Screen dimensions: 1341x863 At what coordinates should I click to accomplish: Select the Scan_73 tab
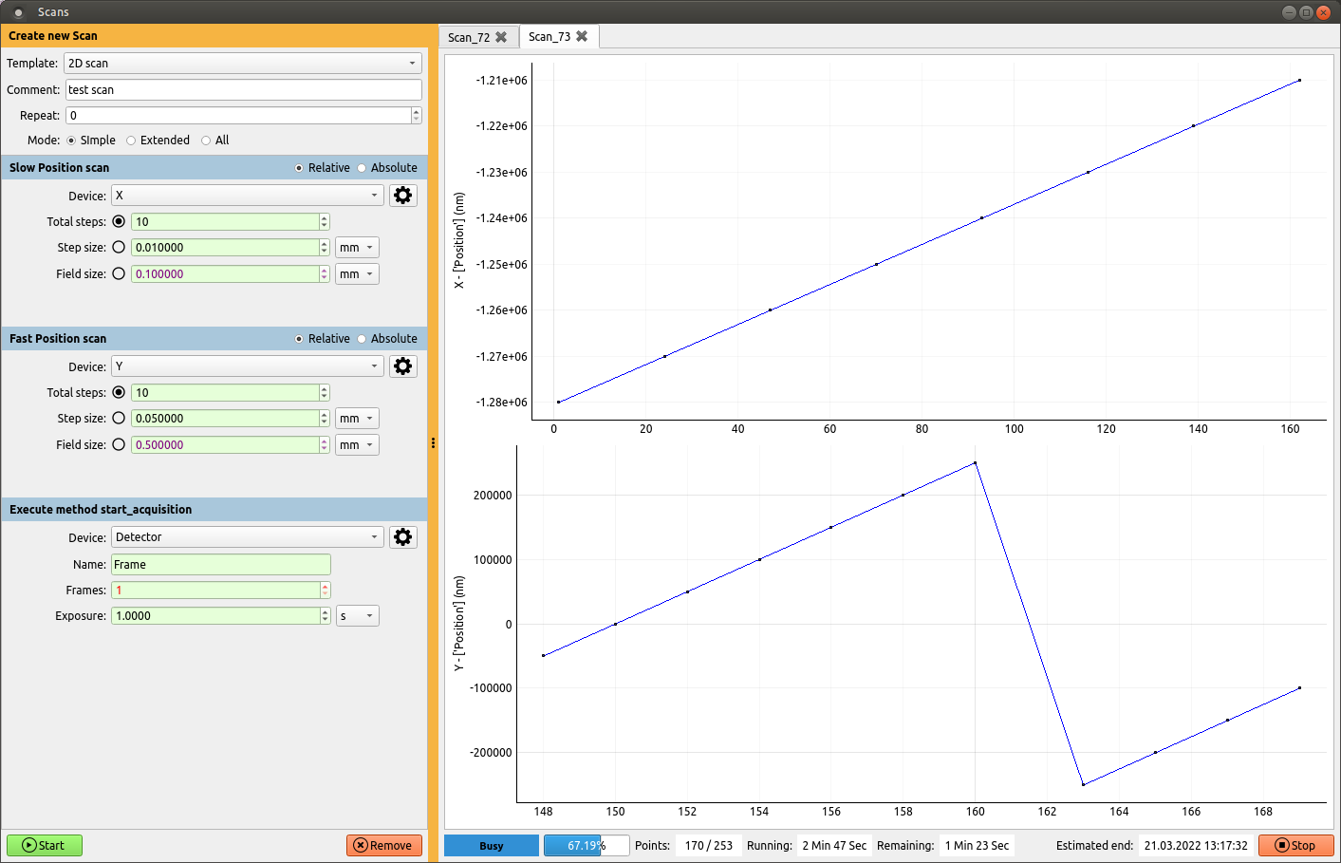pyautogui.click(x=549, y=36)
